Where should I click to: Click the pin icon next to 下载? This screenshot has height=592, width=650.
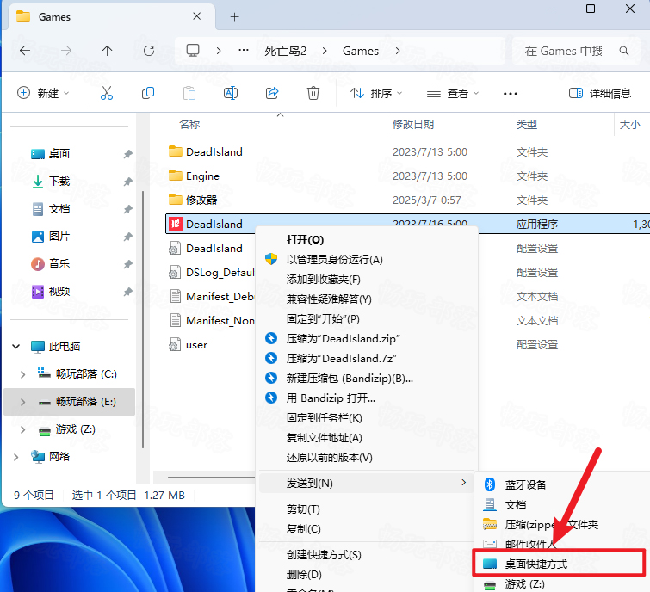click(127, 182)
